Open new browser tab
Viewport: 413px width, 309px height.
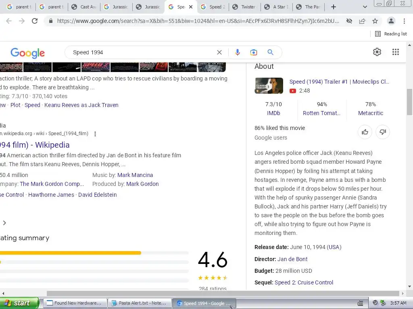coord(334,7)
